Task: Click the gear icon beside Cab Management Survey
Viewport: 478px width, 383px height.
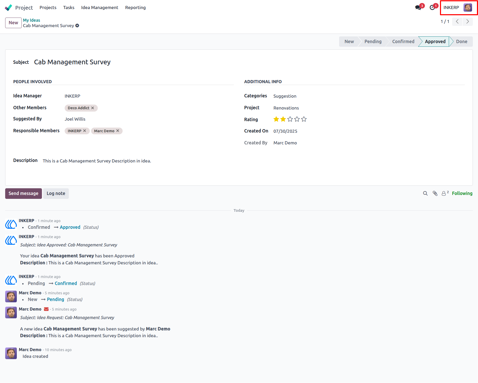Action: tap(77, 26)
